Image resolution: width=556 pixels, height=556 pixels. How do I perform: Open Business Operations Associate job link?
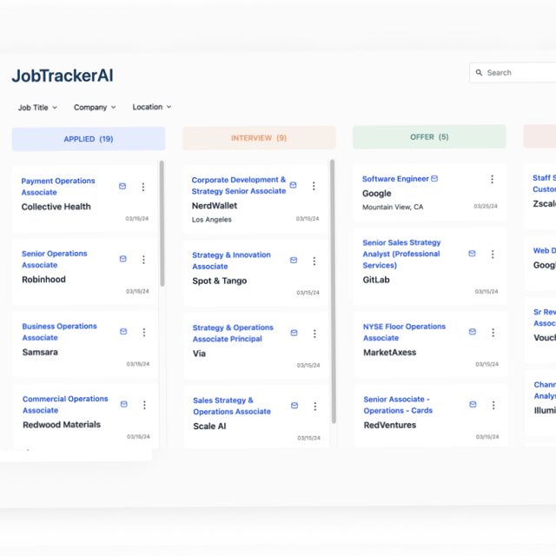[x=59, y=332]
